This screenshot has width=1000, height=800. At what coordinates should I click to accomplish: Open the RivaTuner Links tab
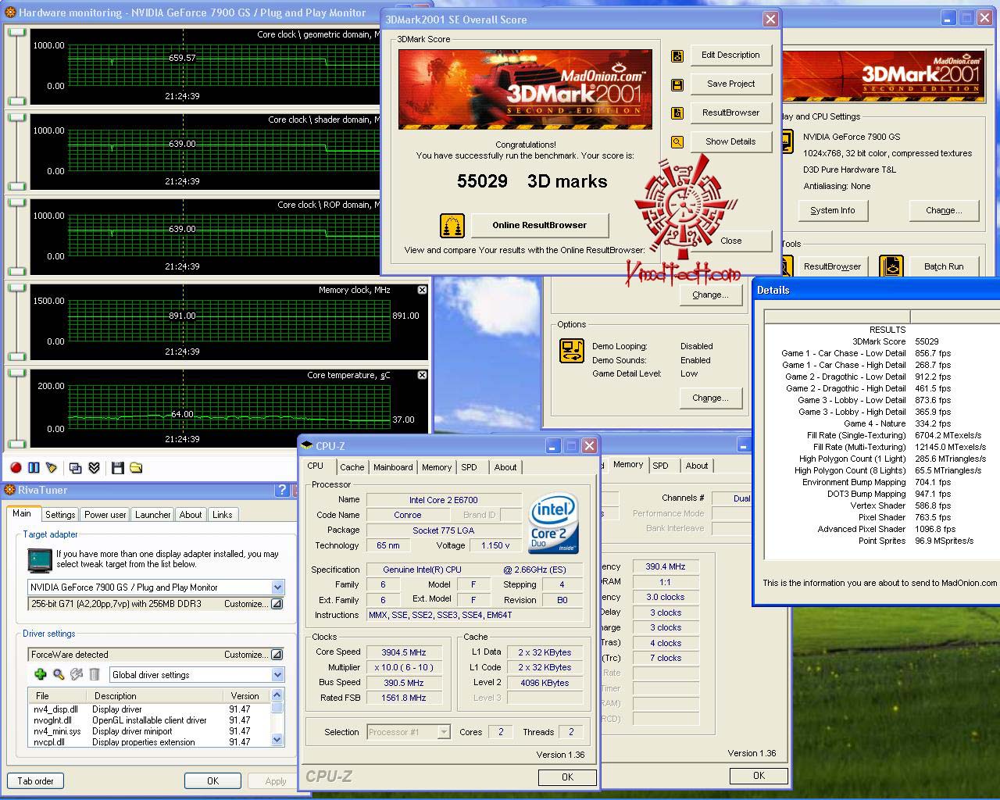tap(223, 515)
